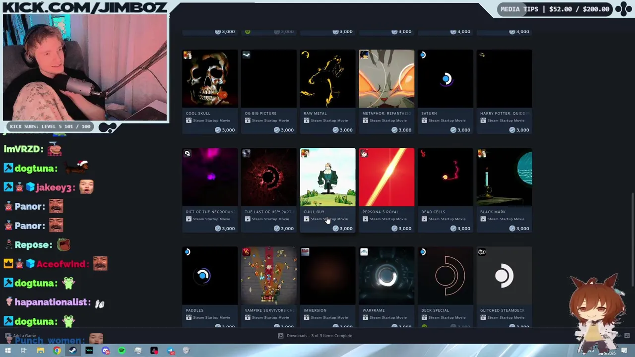Click the 3,000 points price under Chill Guy
This screenshot has height=357, width=635.
coord(342,229)
